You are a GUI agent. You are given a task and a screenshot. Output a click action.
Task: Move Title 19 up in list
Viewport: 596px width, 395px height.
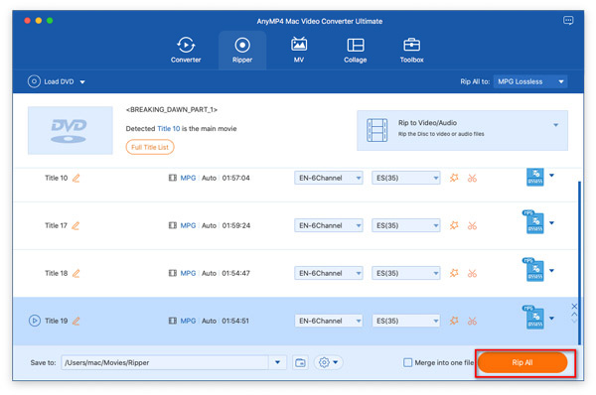[x=574, y=314]
